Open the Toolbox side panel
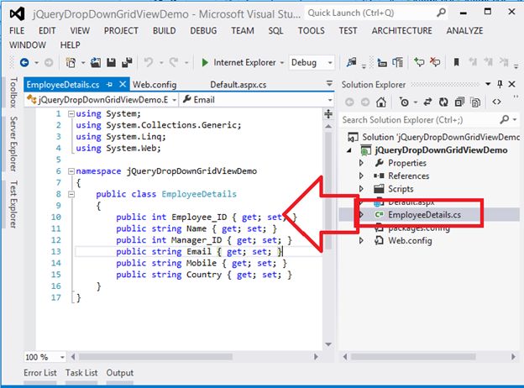 (13, 92)
